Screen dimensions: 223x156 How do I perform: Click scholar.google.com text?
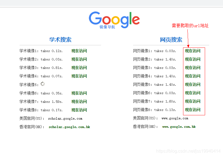pyautogui.click(x=65, y=119)
